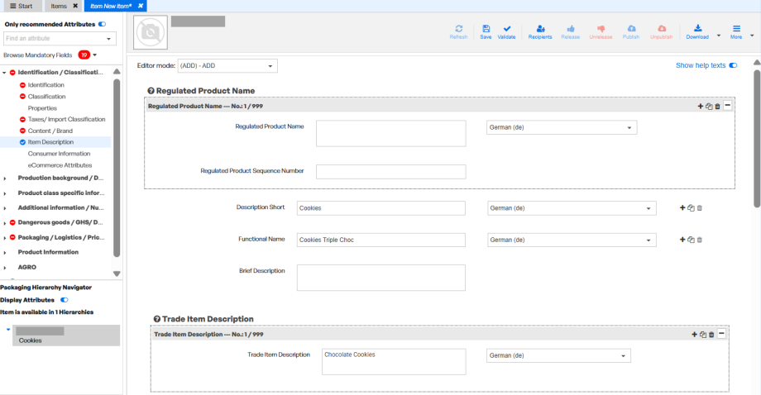
Task: Toggle the Show help texts switch
Action: point(733,65)
